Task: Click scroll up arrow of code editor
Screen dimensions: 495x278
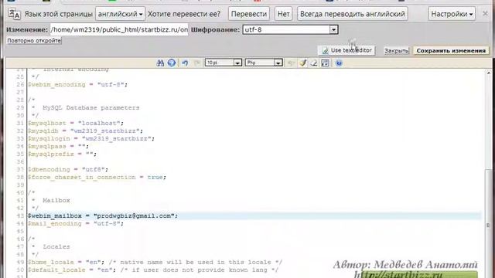Action: pos(488,73)
